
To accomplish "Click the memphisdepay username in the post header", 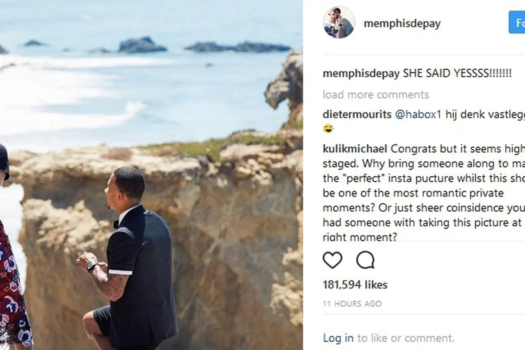I will 402,23.
